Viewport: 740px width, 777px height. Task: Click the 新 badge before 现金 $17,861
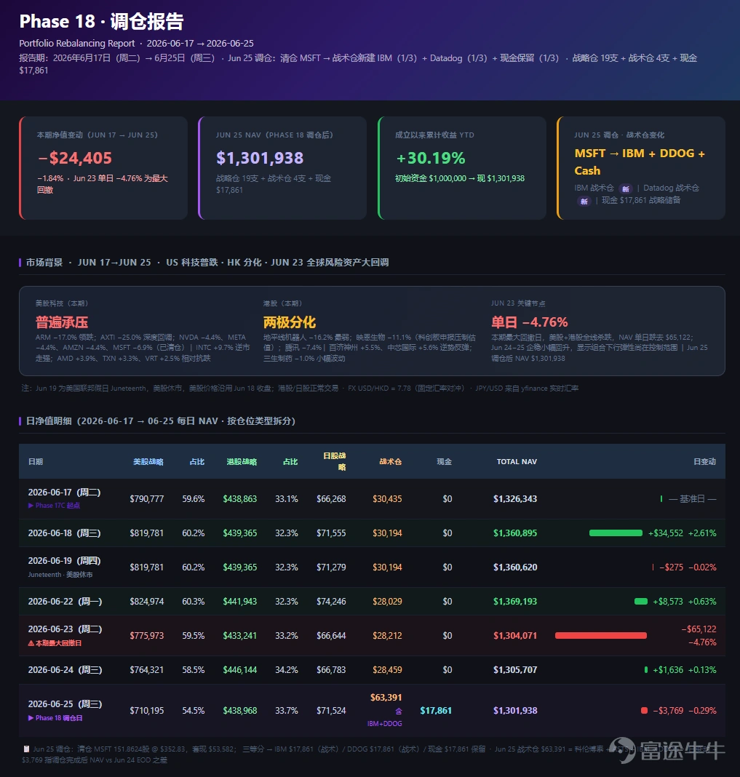[x=584, y=202]
